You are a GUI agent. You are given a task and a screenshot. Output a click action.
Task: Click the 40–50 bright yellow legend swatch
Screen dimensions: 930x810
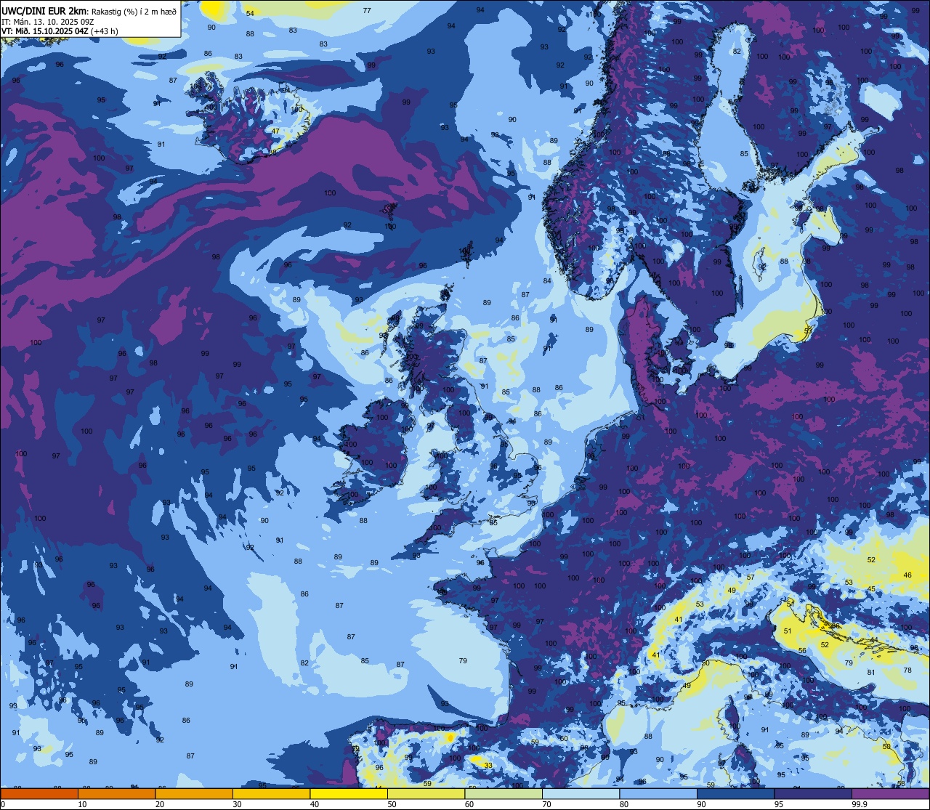349,793
